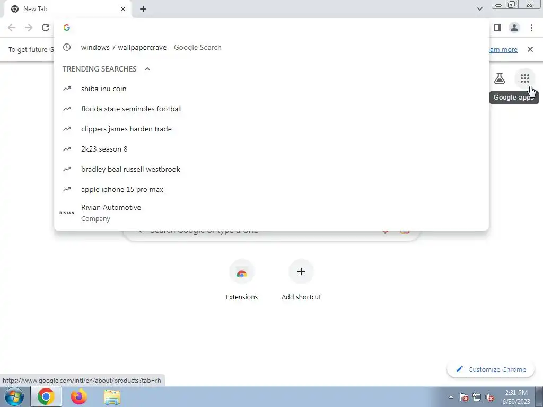Open the Windows Start menu
The image size is (543, 407).
click(x=14, y=396)
